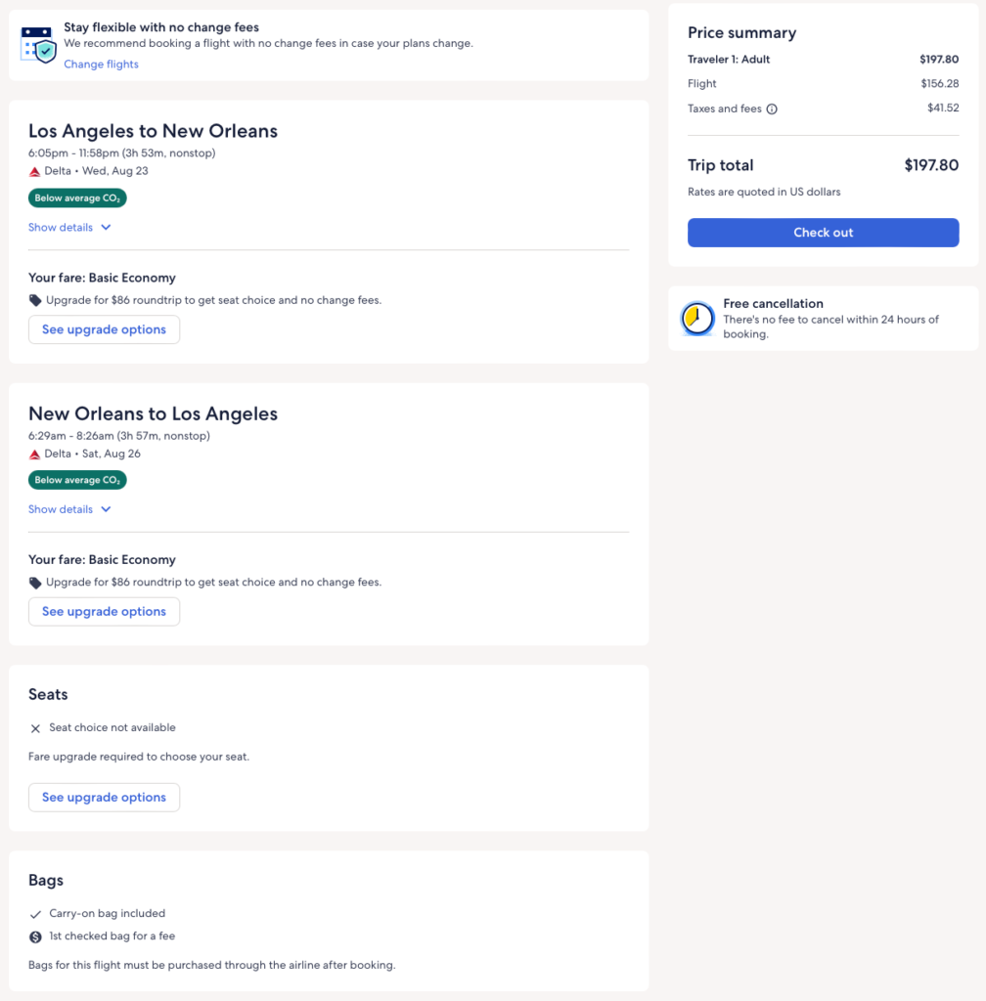Viewport: 986px width, 1001px height.
Task: Open the Change flights link
Action: tap(102, 65)
